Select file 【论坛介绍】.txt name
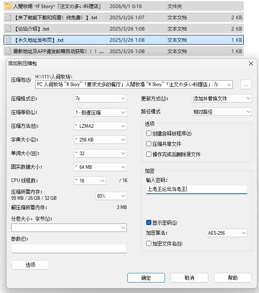The image size is (259, 293). (31, 29)
